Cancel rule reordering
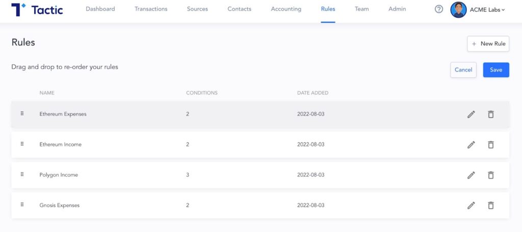This screenshot has height=232, width=522. click(463, 70)
